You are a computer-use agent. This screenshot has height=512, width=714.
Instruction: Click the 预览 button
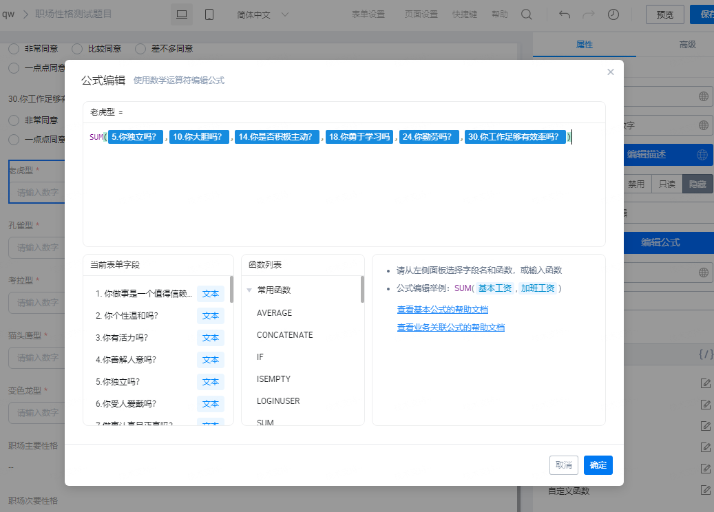click(665, 14)
